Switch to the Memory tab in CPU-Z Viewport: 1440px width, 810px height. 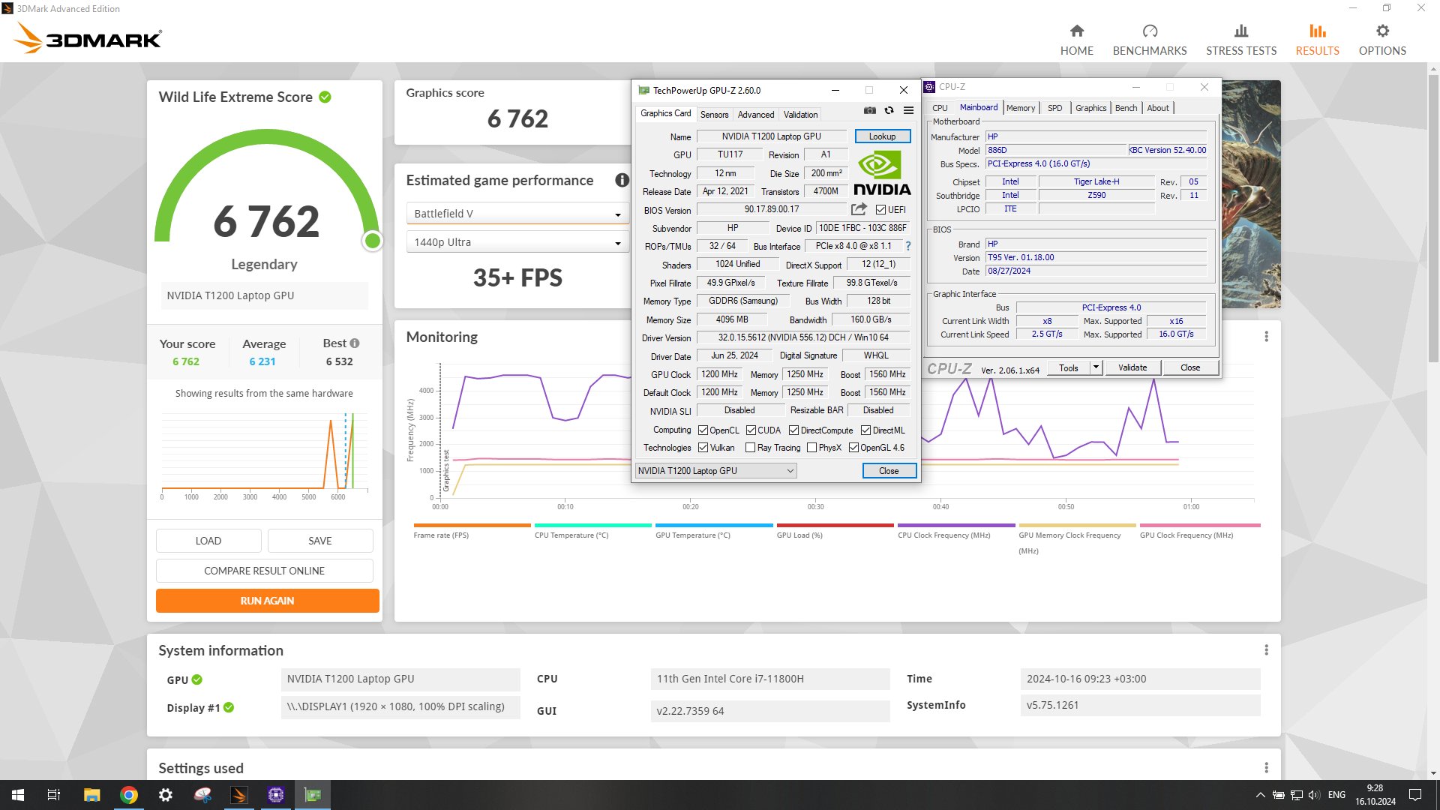tap(1020, 108)
